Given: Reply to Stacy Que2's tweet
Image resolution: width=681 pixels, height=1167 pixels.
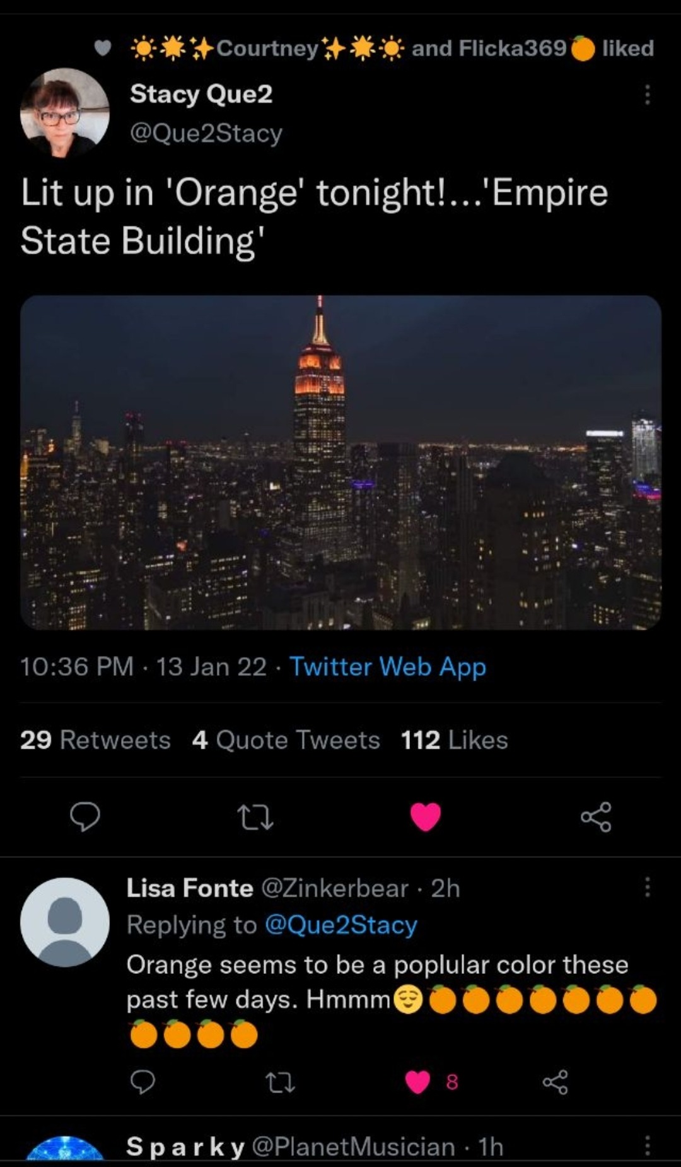Looking at the screenshot, I should pyautogui.click(x=84, y=817).
